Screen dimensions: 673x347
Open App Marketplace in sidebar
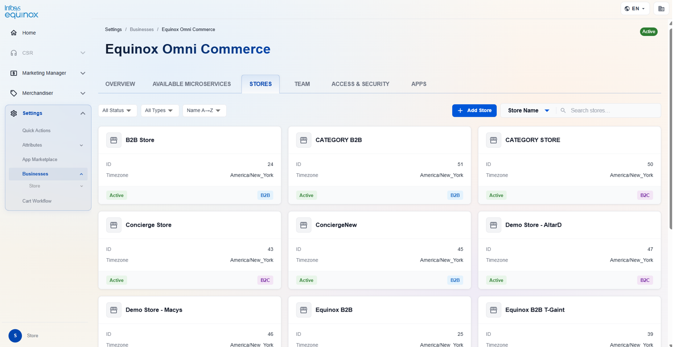pos(40,159)
